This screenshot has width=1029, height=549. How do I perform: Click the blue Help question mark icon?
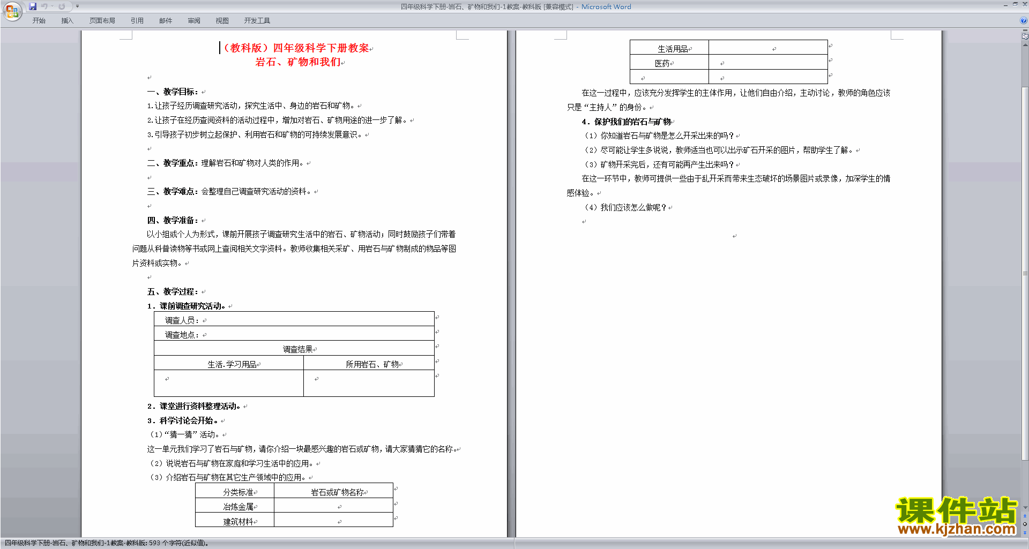click(1024, 20)
